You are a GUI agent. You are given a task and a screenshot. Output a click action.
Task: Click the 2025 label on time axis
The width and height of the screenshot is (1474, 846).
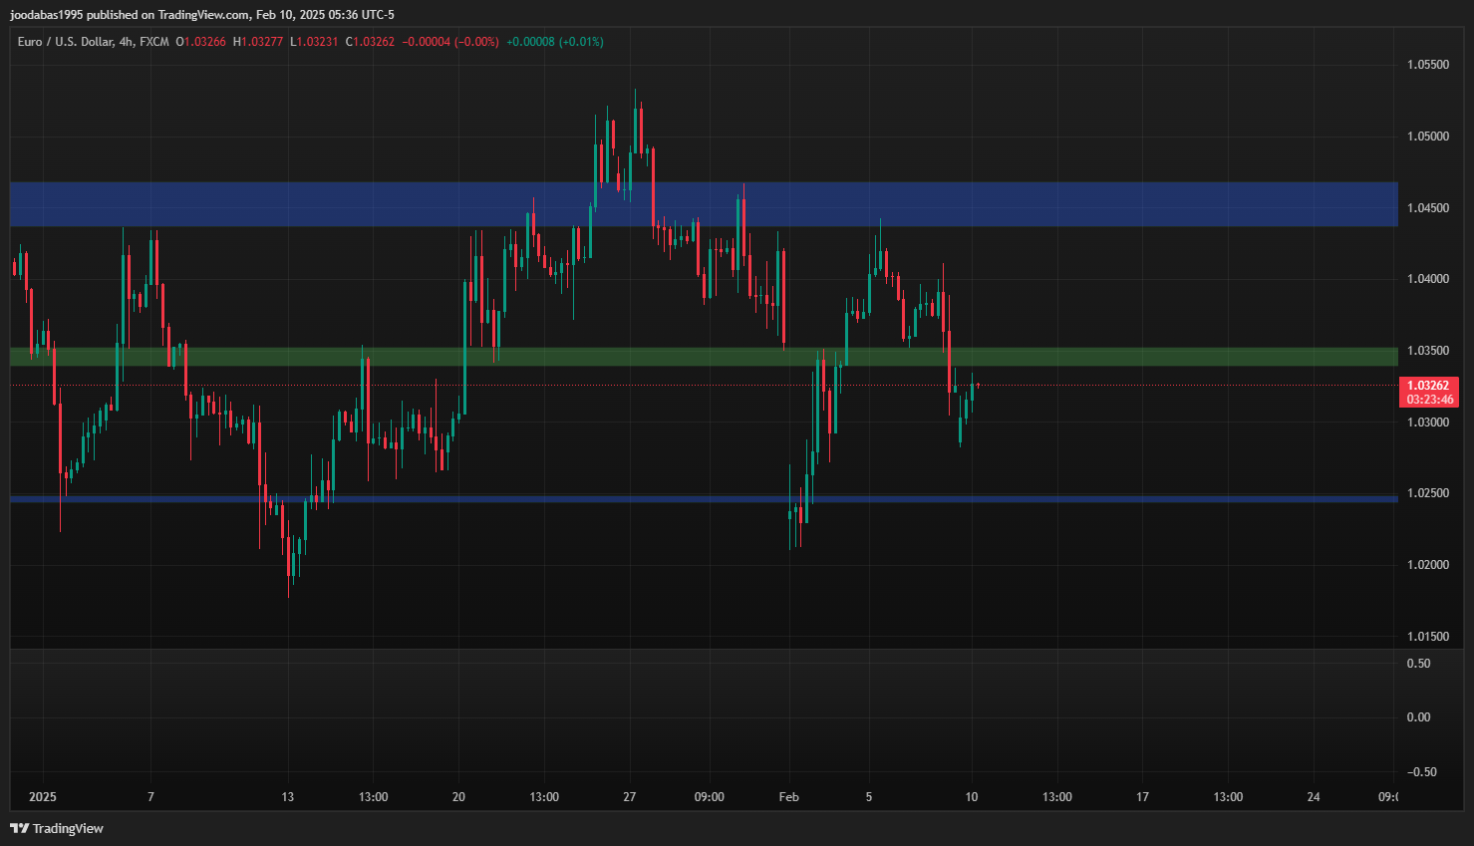pyautogui.click(x=43, y=797)
